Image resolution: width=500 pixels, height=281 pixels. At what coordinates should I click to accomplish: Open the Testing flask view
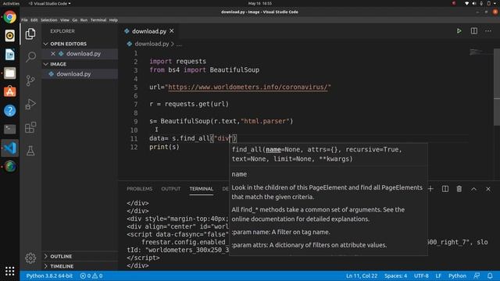pos(30,151)
